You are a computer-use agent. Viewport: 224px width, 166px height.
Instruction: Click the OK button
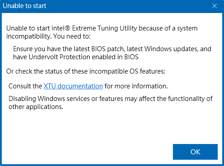(x=195, y=152)
